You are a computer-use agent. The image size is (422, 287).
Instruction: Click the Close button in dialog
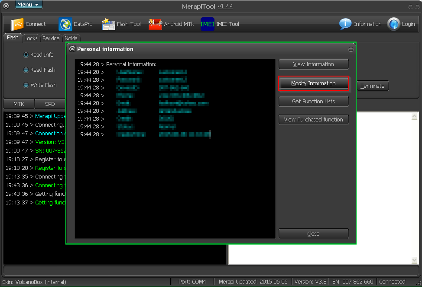tap(314, 233)
